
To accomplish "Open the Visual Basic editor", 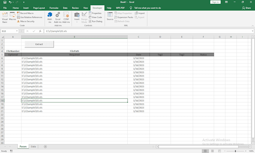I will tap(5, 17).
